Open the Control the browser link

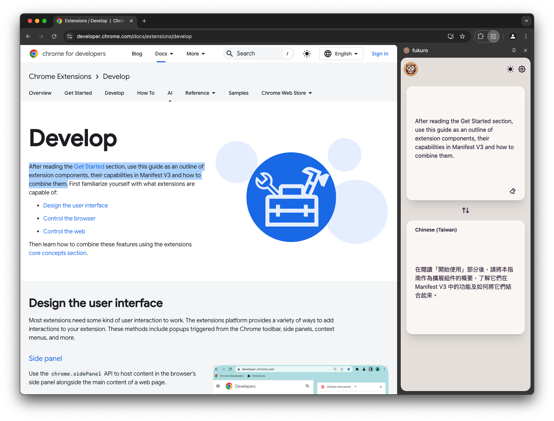tap(69, 218)
